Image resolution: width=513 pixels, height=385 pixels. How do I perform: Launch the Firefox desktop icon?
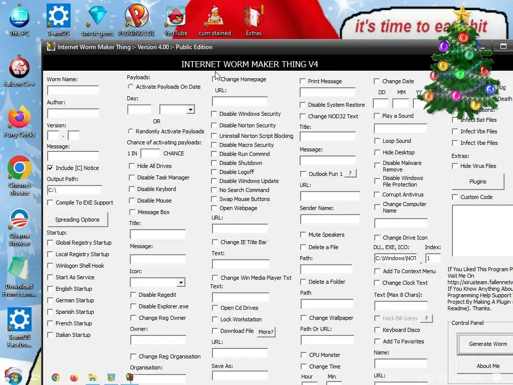click(x=20, y=121)
